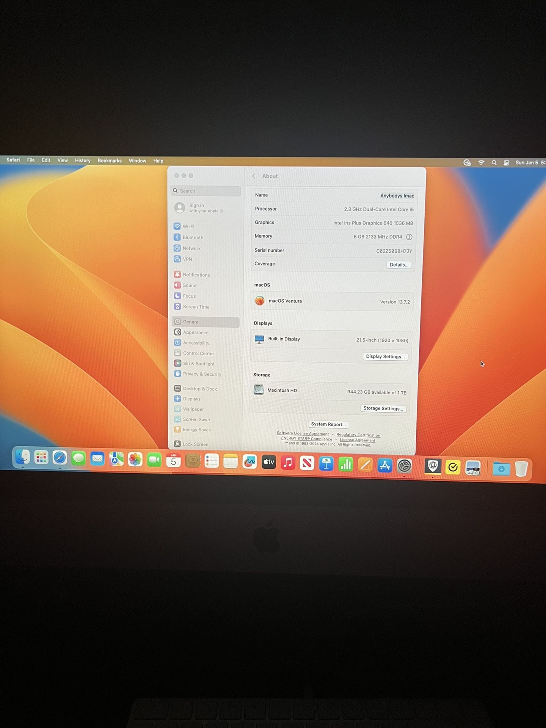Launch Freeform from the Dock

tap(249, 462)
